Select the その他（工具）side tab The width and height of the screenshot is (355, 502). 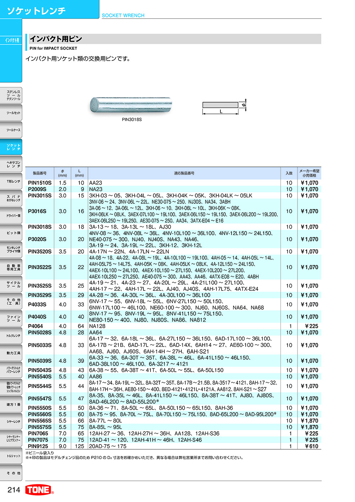[11, 301]
